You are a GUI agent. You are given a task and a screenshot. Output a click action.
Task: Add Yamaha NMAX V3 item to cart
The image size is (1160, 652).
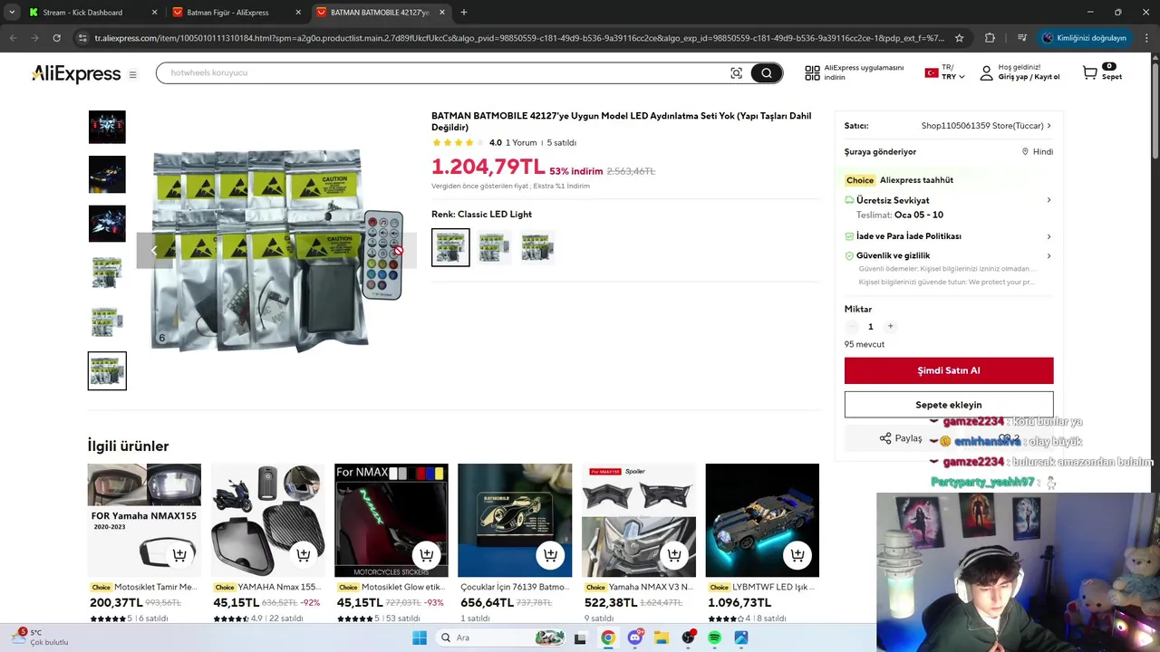(x=673, y=555)
